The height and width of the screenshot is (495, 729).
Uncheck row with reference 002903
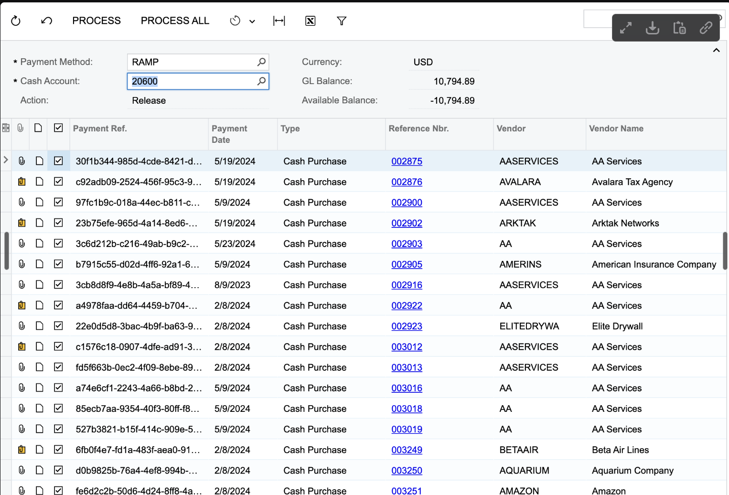(x=58, y=243)
